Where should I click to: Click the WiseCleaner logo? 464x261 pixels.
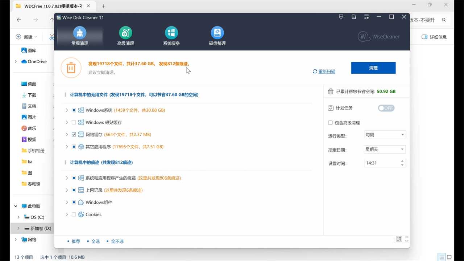pyautogui.click(x=378, y=37)
